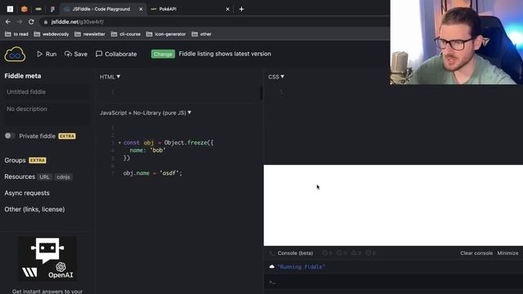523x294 pixels.
Task: Click the lock icon in address bar
Action: coord(46,22)
